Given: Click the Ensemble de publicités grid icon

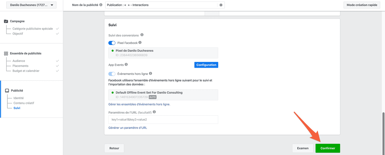Looking at the screenshot, I should (6, 53).
